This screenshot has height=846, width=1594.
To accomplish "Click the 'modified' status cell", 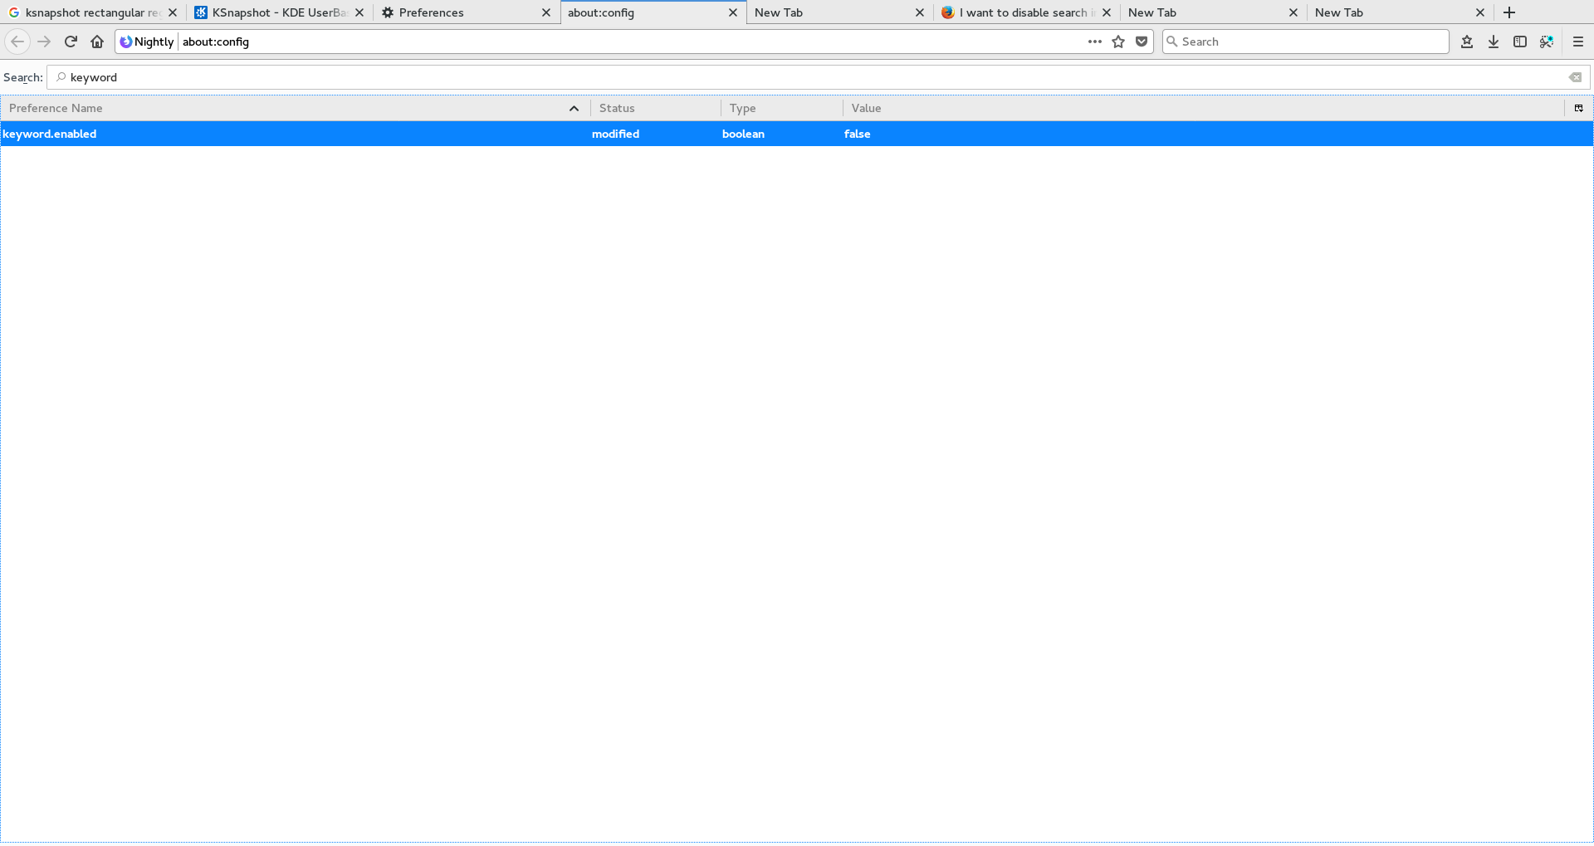I will pos(615,134).
